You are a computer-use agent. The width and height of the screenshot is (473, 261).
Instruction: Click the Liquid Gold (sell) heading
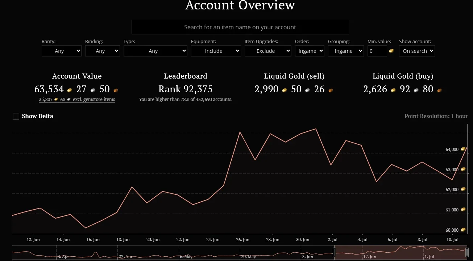coord(294,76)
